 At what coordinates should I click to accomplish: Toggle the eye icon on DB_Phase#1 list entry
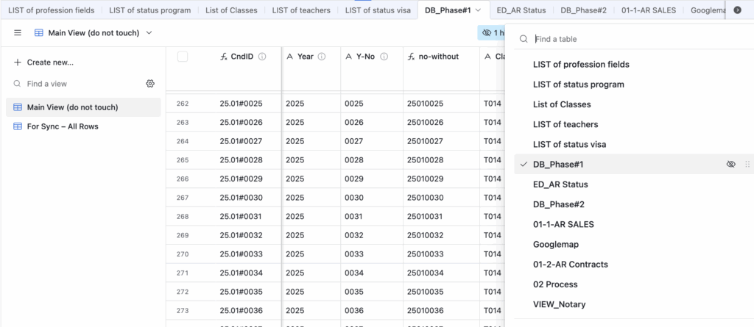coord(730,165)
